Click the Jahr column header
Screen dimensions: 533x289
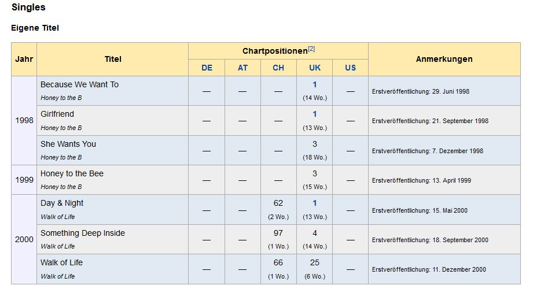pyautogui.click(x=24, y=59)
